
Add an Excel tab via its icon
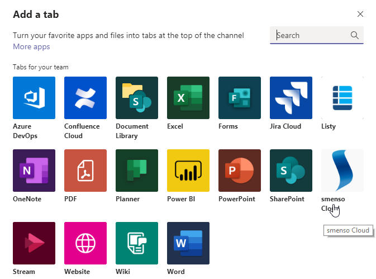pos(188,98)
